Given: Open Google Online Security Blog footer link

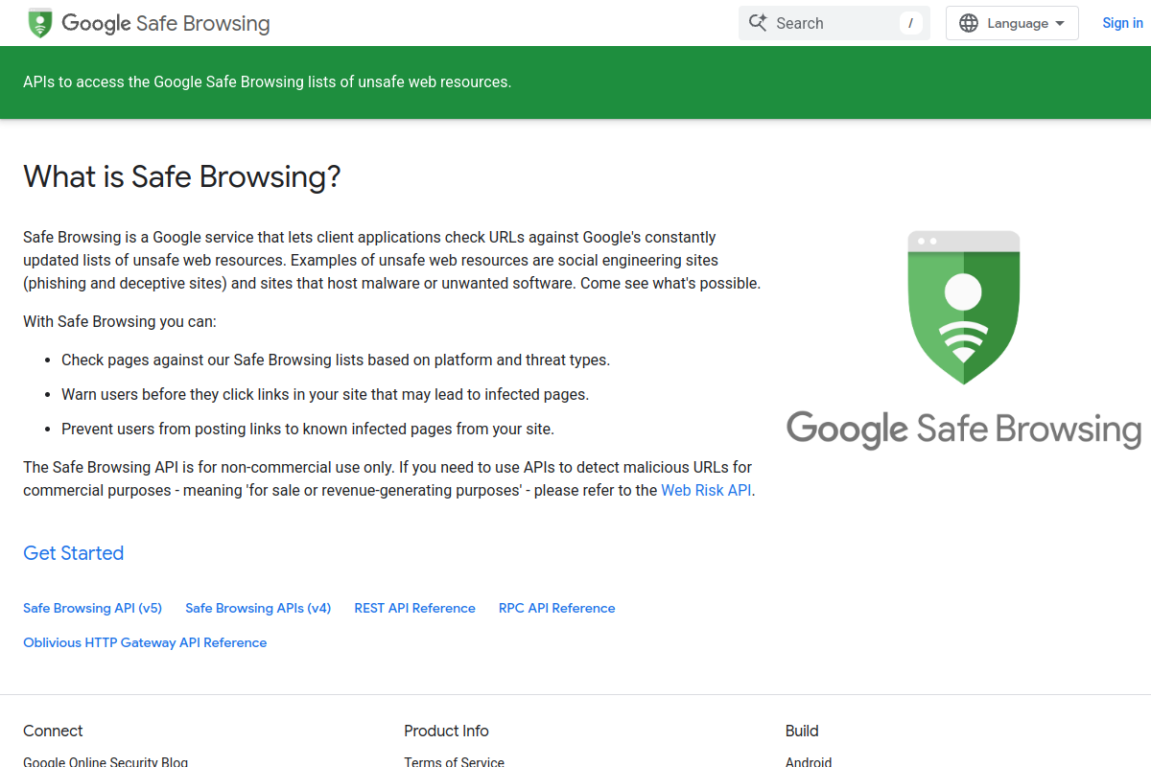Looking at the screenshot, I should (106, 762).
